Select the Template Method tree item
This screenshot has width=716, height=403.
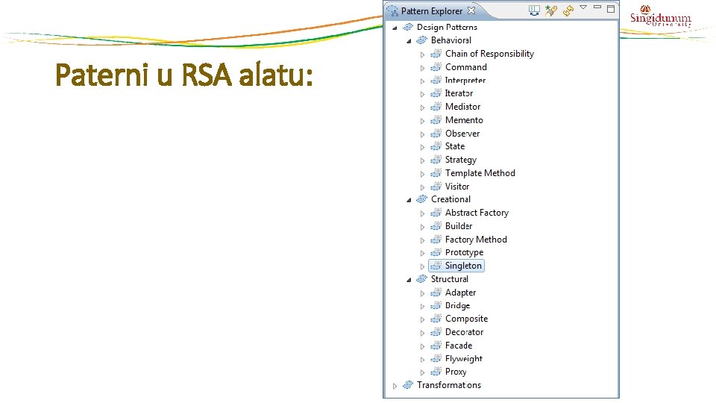tap(480, 173)
